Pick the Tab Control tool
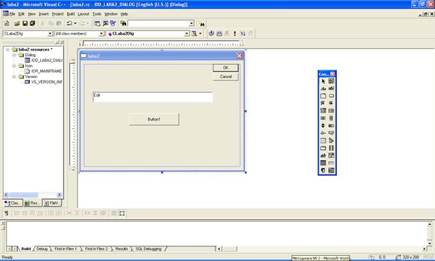 323,148
